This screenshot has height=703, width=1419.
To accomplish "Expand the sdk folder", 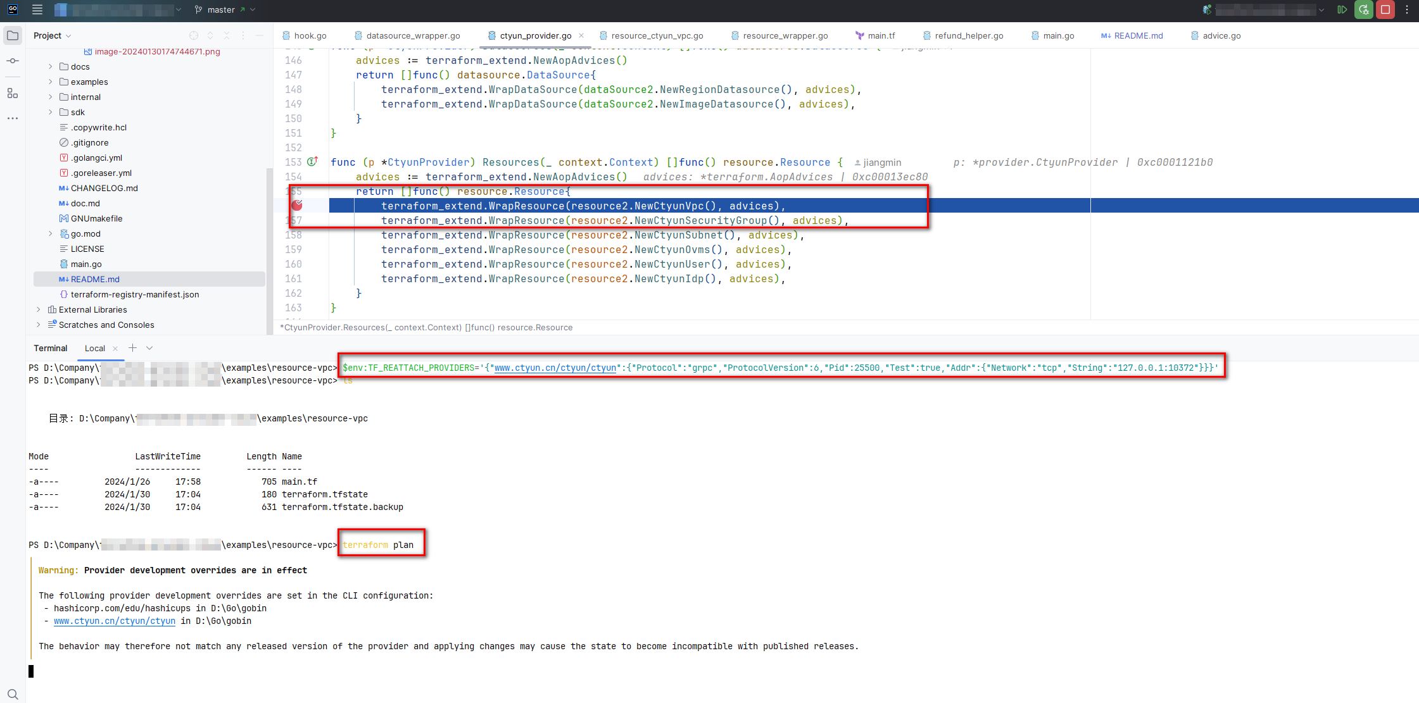I will 51,112.
